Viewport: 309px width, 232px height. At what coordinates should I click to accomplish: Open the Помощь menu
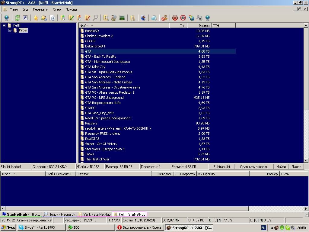(72, 9)
